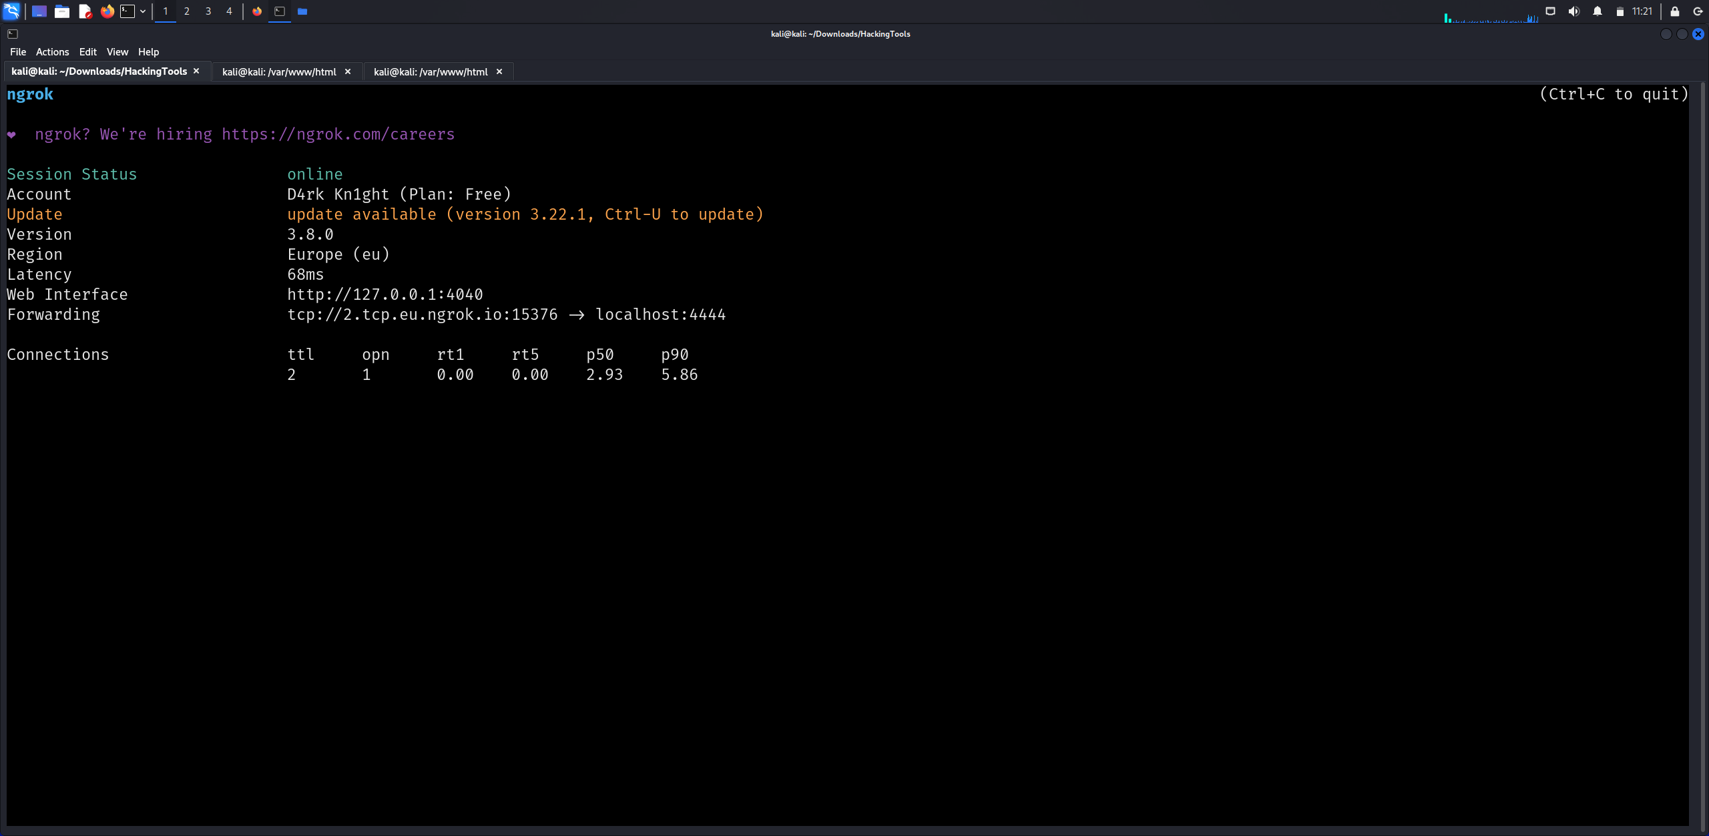1709x836 pixels.
Task: Close the terminal window
Action: click(1698, 34)
